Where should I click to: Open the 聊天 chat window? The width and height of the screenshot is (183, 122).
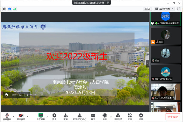[93, 117]
